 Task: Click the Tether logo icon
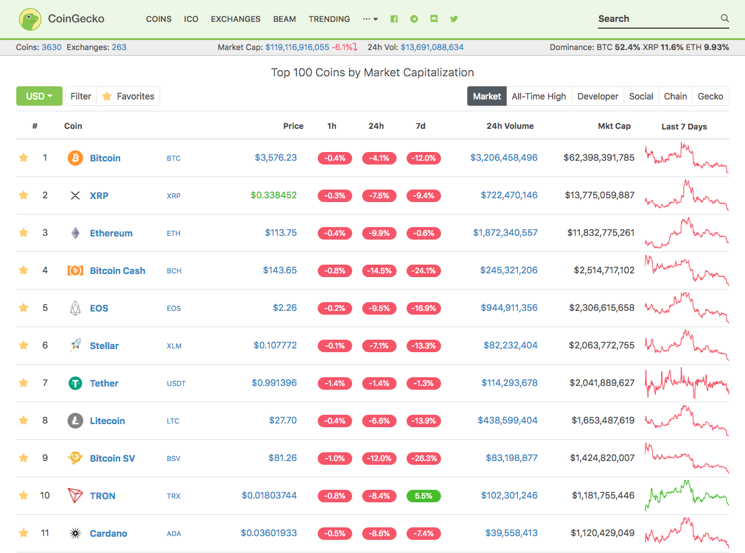point(75,383)
